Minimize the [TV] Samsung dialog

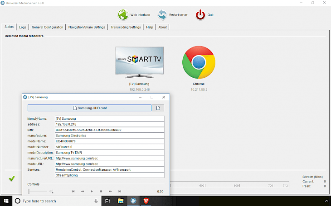[x=140, y=97]
